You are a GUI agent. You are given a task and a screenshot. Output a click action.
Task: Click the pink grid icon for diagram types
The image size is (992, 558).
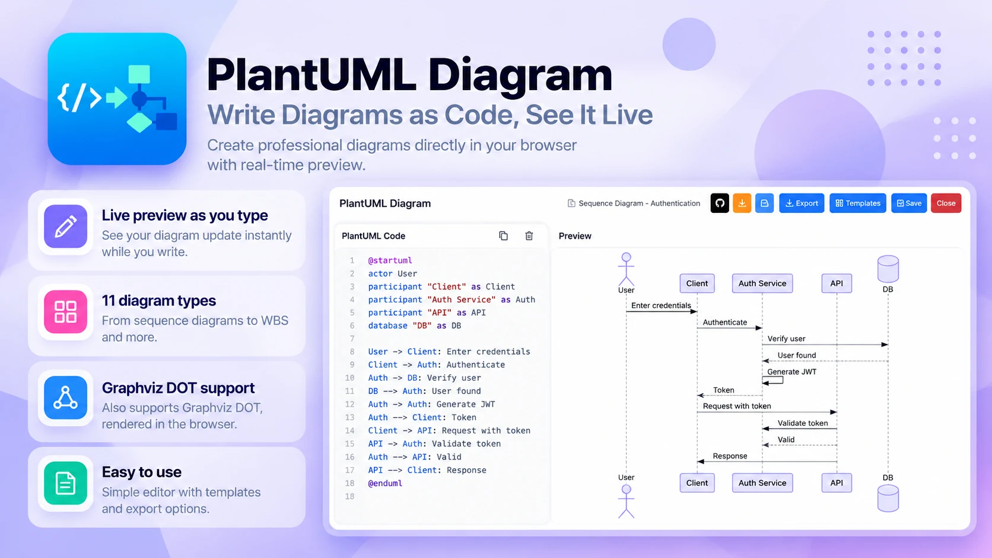[66, 312]
